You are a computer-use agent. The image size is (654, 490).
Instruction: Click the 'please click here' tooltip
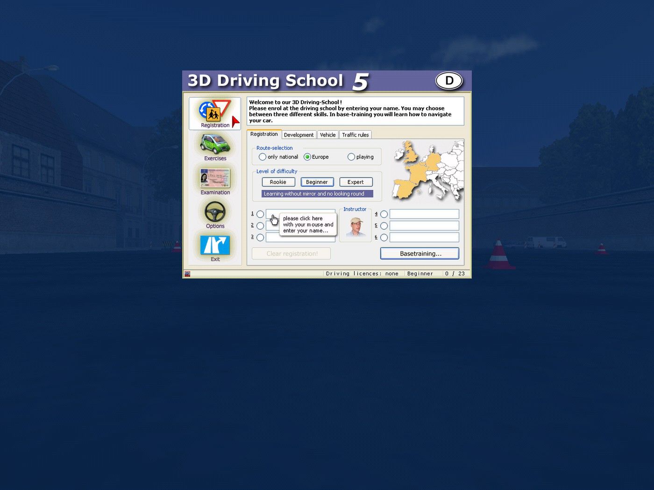click(308, 224)
